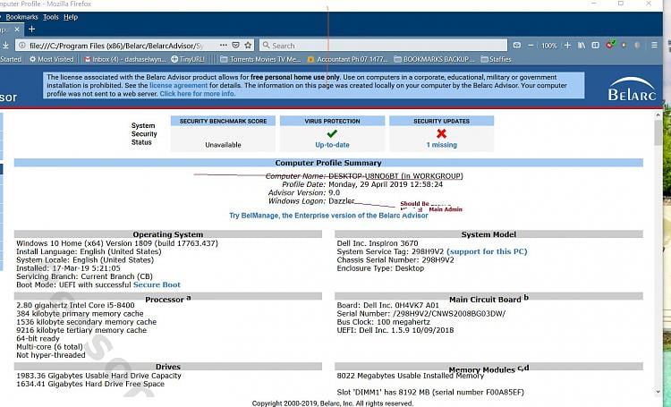
Task: Open Torrents Movies TV bookmark folder
Action: tap(260, 59)
